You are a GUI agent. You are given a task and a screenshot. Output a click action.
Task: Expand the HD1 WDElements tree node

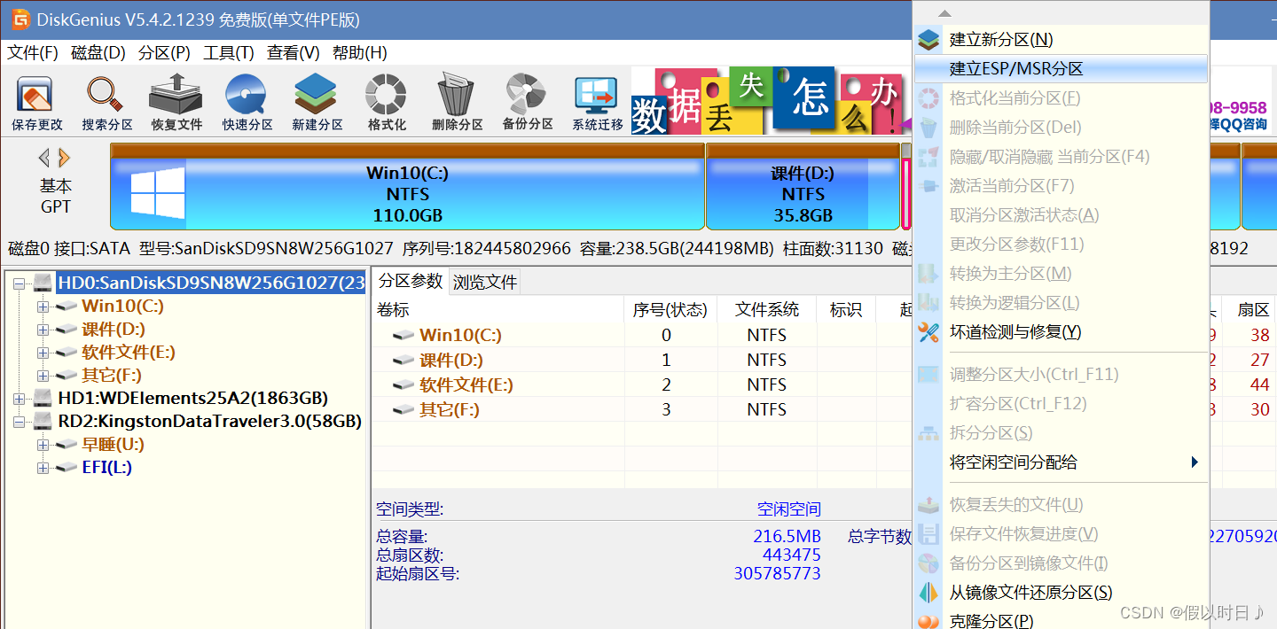point(20,399)
